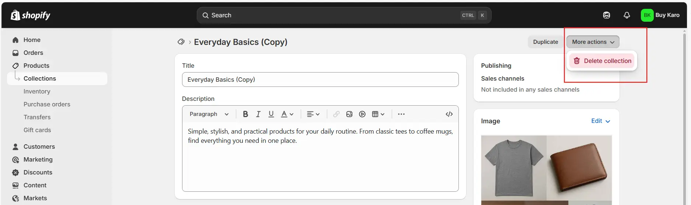
Task: Click the collections tag breadcrumb icon
Action: 181,42
